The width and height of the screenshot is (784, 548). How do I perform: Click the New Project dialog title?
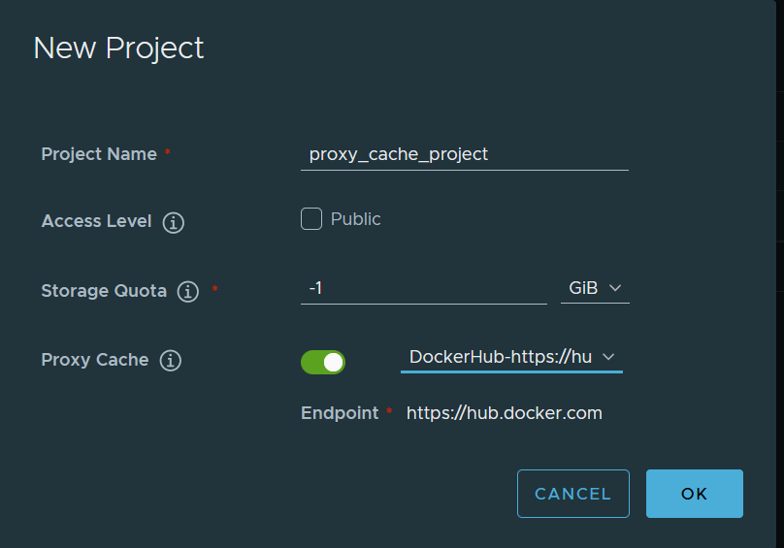point(118,48)
